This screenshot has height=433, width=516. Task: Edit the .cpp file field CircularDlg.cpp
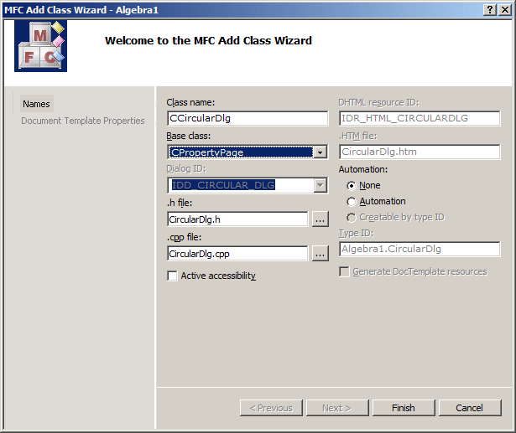point(237,254)
